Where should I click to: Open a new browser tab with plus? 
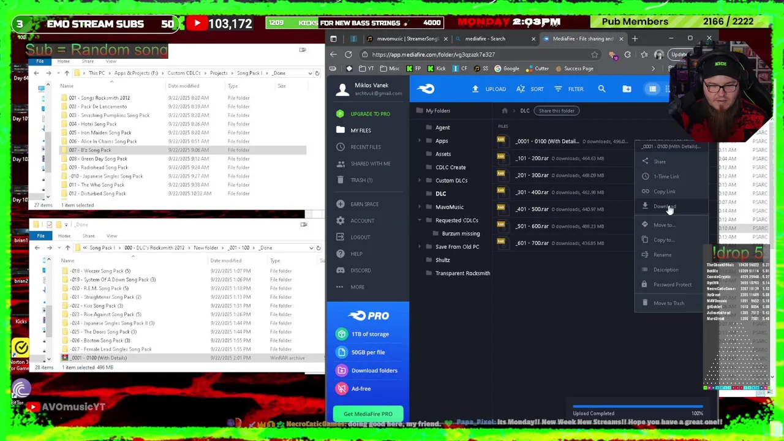click(635, 39)
